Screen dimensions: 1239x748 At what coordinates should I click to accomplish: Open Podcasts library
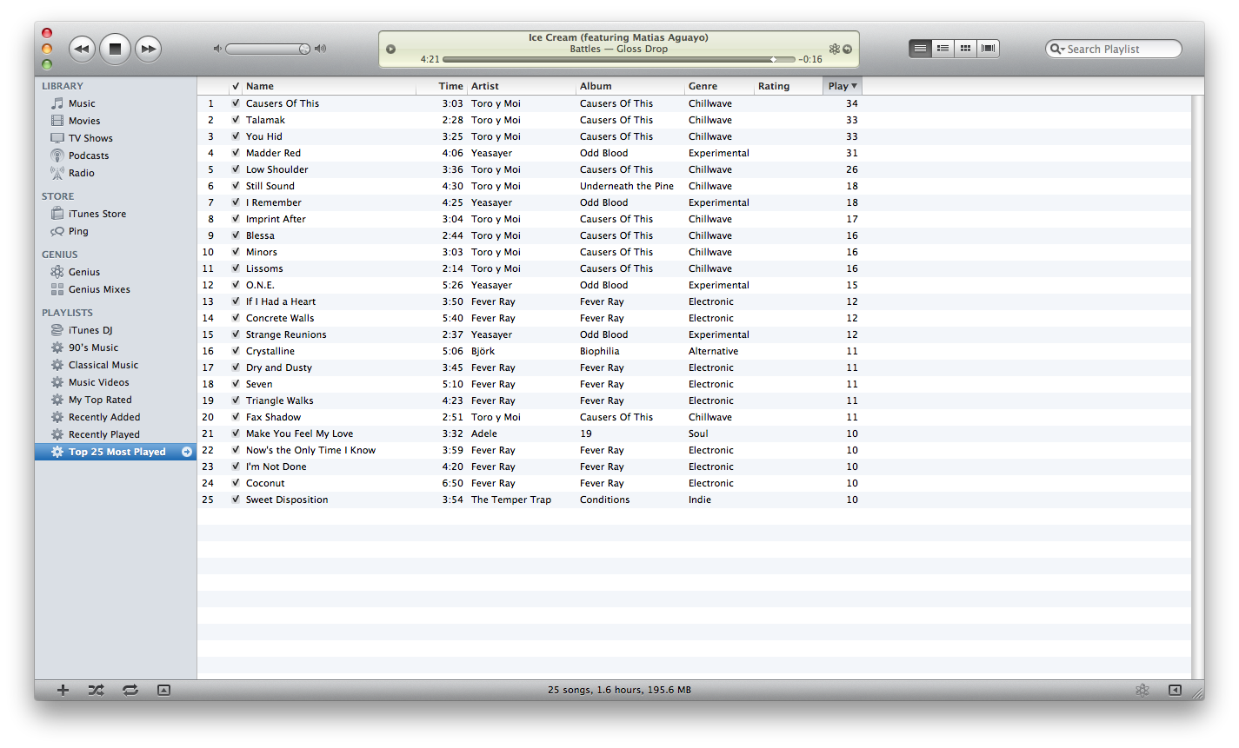click(89, 156)
